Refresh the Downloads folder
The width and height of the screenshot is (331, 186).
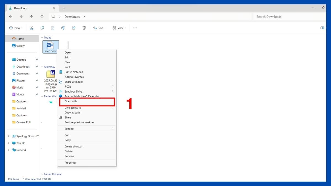click(42, 17)
